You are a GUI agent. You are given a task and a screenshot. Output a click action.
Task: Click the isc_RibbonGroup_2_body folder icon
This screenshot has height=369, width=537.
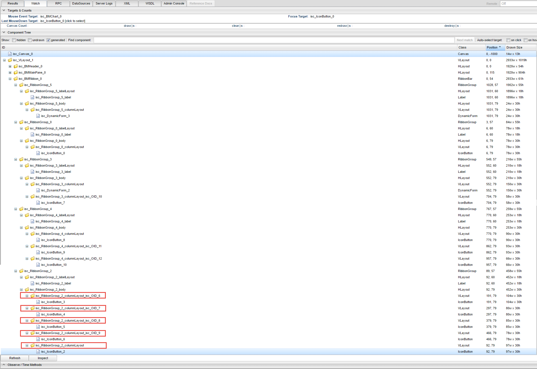click(27, 290)
